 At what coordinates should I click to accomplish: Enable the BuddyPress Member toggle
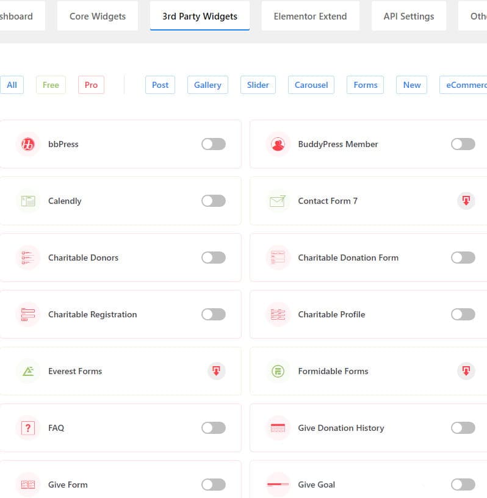(463, 144)
